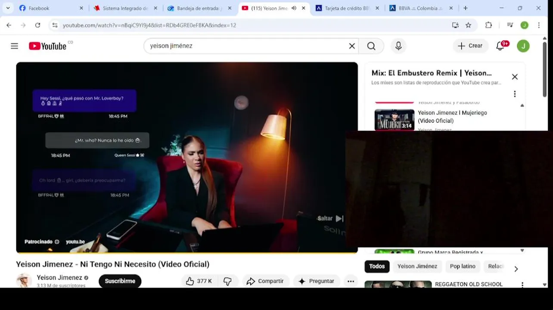
Task: Run search with the magnifier button
Action: 371,46
